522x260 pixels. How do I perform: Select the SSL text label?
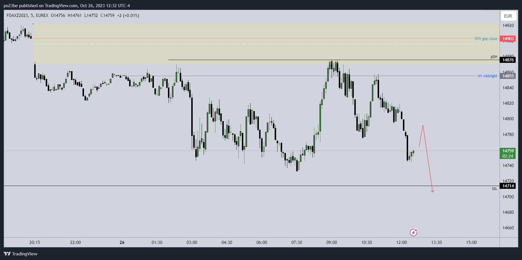(x=494, y=189)
